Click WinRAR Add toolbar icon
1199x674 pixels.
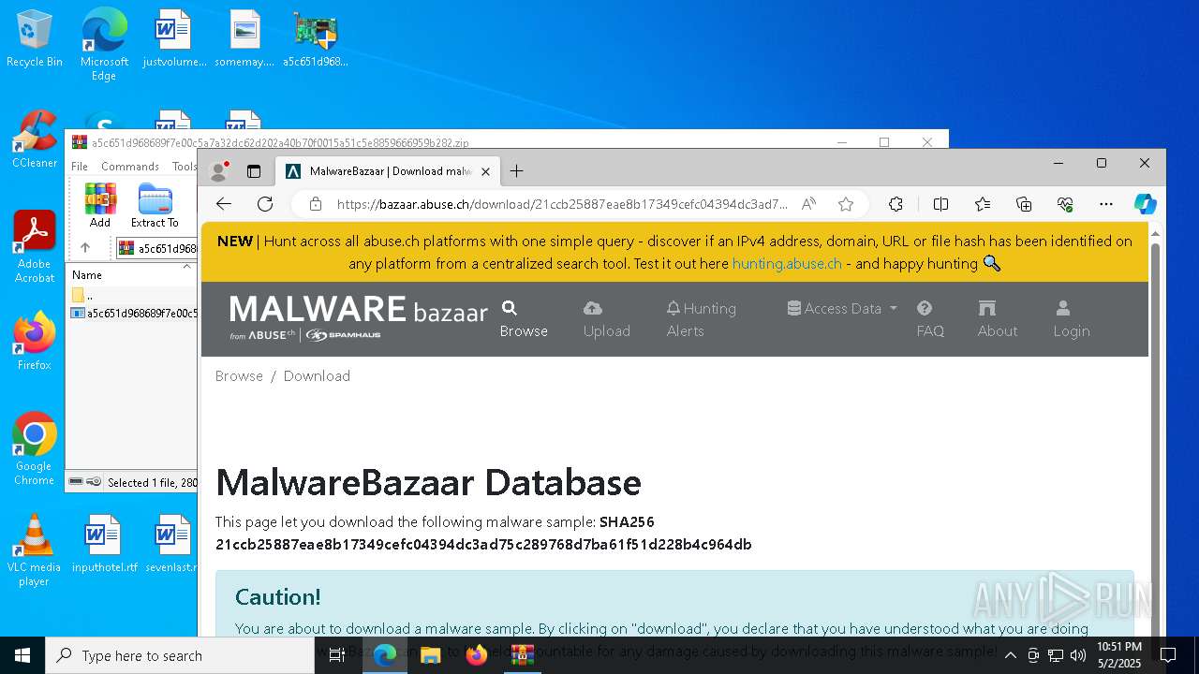pyautogui.click(x=100, y=205)
